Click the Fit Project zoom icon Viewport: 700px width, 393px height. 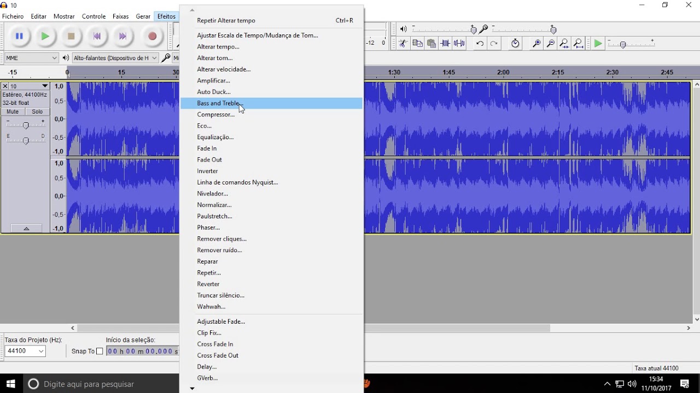[x=579, y=44]
